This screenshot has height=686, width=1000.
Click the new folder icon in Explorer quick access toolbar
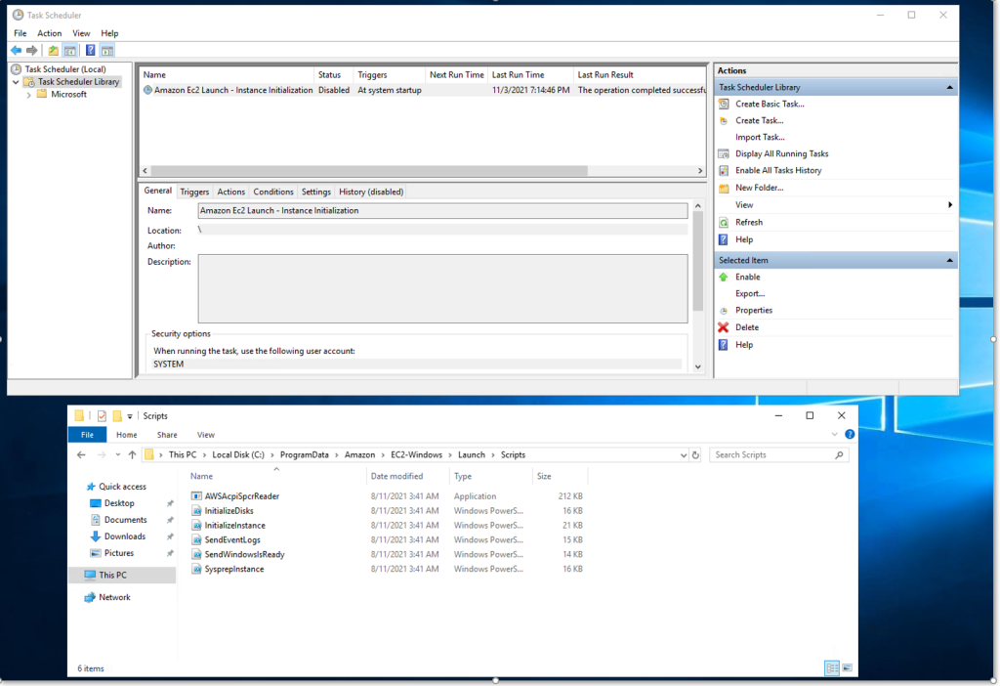118,415
